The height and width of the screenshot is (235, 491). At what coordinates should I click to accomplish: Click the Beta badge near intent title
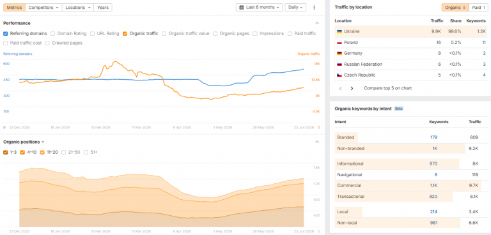[399, 109]
